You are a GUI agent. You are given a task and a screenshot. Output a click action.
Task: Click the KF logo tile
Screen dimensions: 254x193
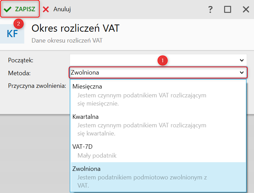(x=12, y=34)
